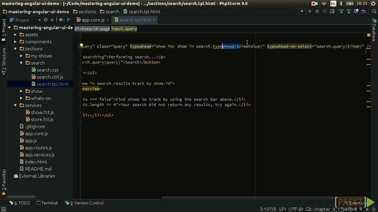Click the purple revert undo icon
This screenshot has width=378, height=212.
pos(364,11)
